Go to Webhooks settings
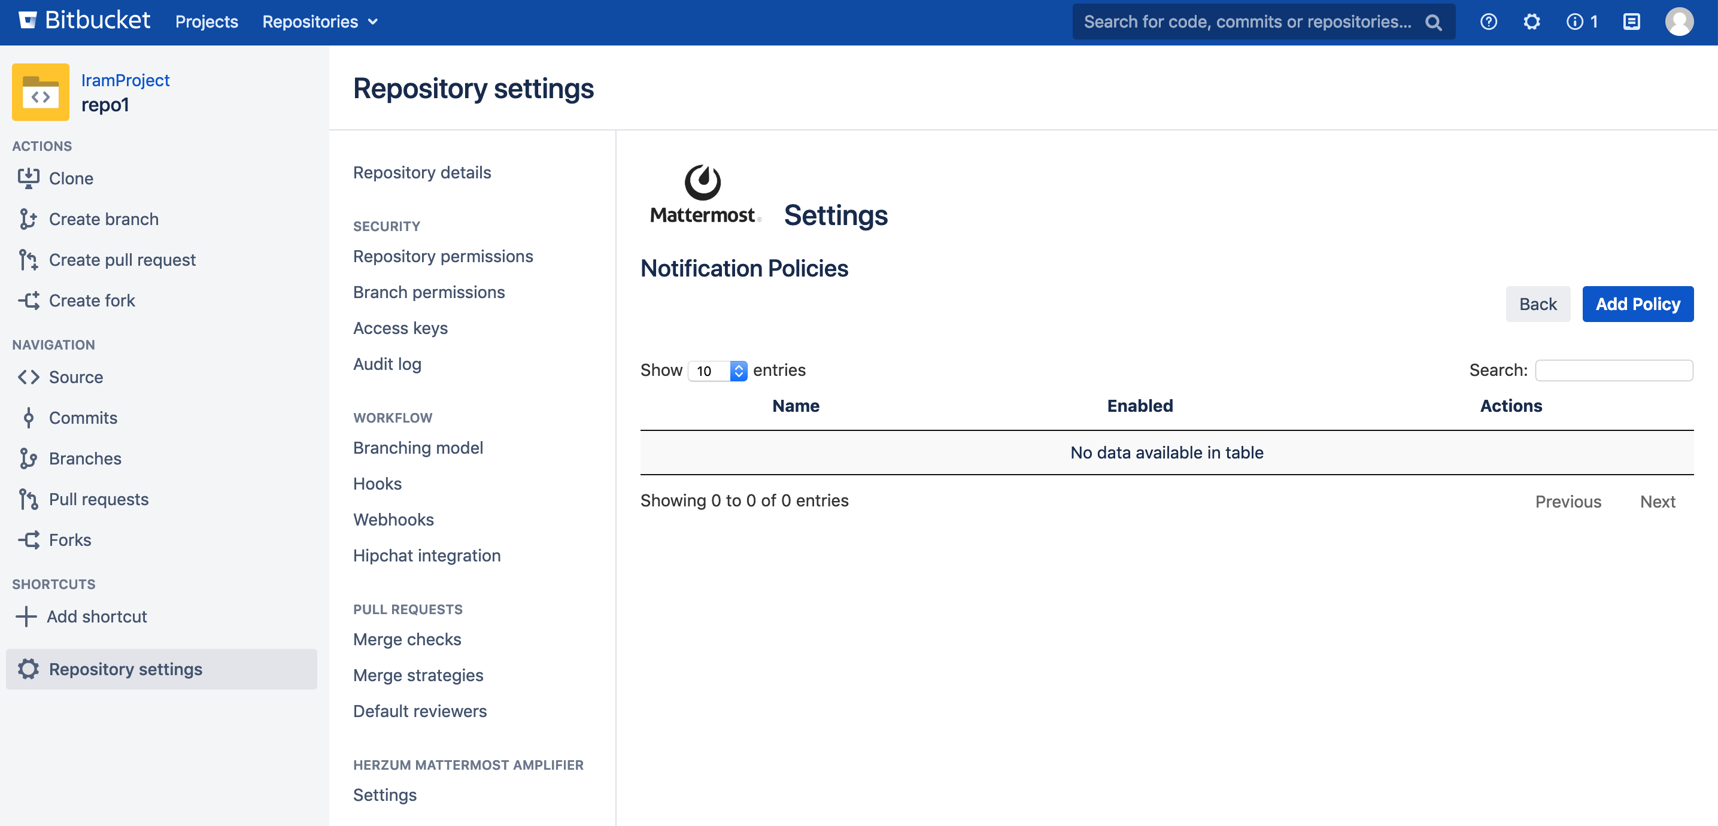 tap(393, 520)
